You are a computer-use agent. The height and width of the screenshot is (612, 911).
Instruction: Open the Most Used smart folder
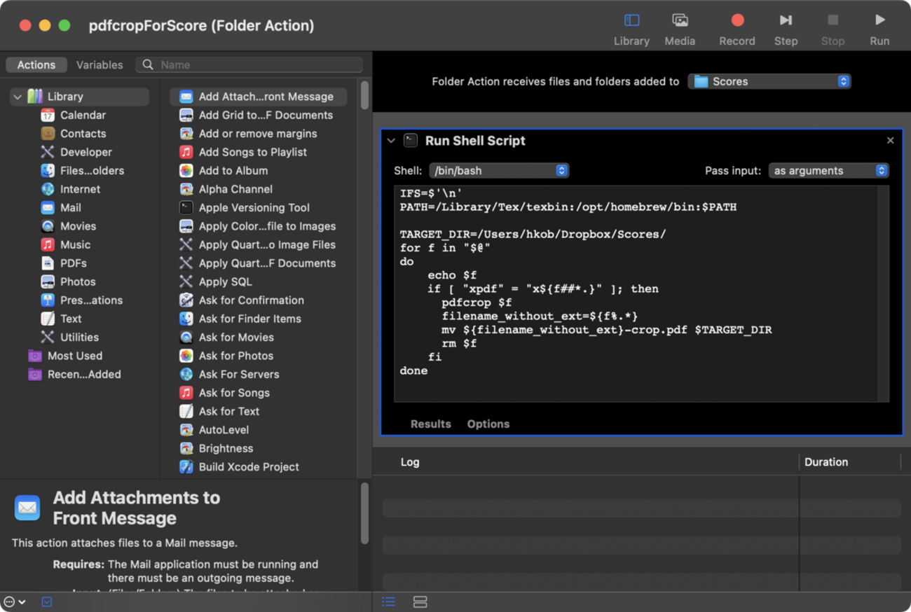[74, 356]
